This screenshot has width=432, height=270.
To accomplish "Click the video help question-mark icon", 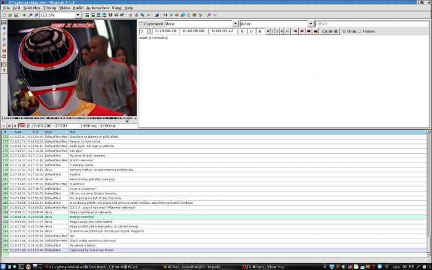I will [x=4, y=70].
